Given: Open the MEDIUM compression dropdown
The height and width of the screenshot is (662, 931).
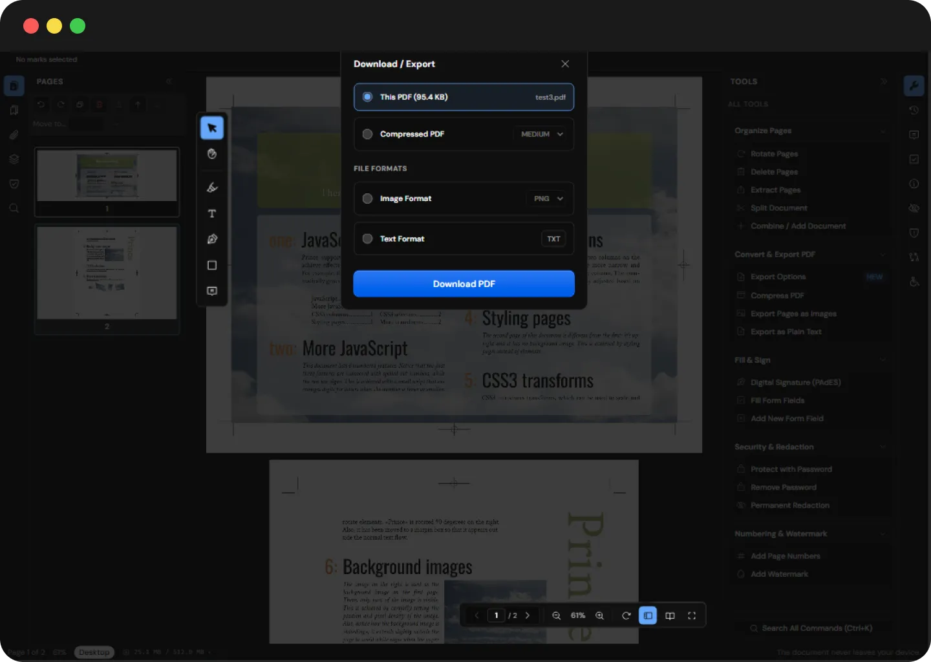Looking at the screenshot, I should coord(542,134).
